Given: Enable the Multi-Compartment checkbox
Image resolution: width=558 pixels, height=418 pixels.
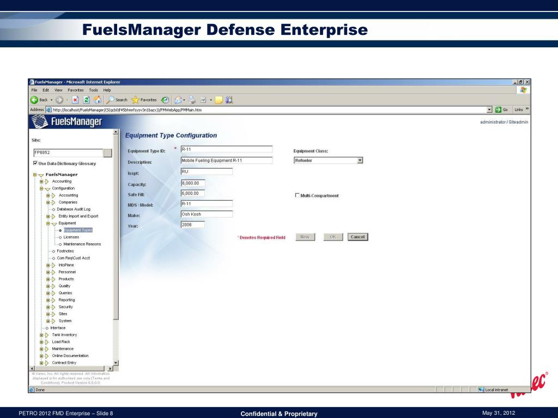Looking at the screenshot, I should (x=297, y=195).
